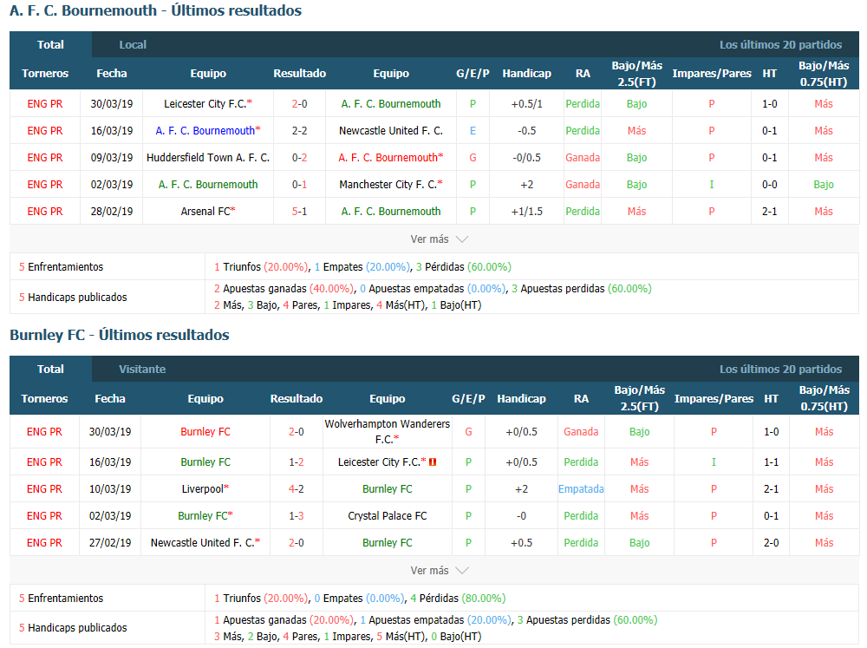
Task: Open the Liverpool team link
Action: point(205,489)
